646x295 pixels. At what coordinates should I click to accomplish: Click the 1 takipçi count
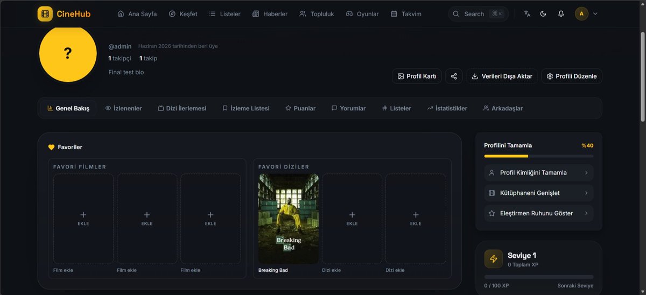[120, 58]
